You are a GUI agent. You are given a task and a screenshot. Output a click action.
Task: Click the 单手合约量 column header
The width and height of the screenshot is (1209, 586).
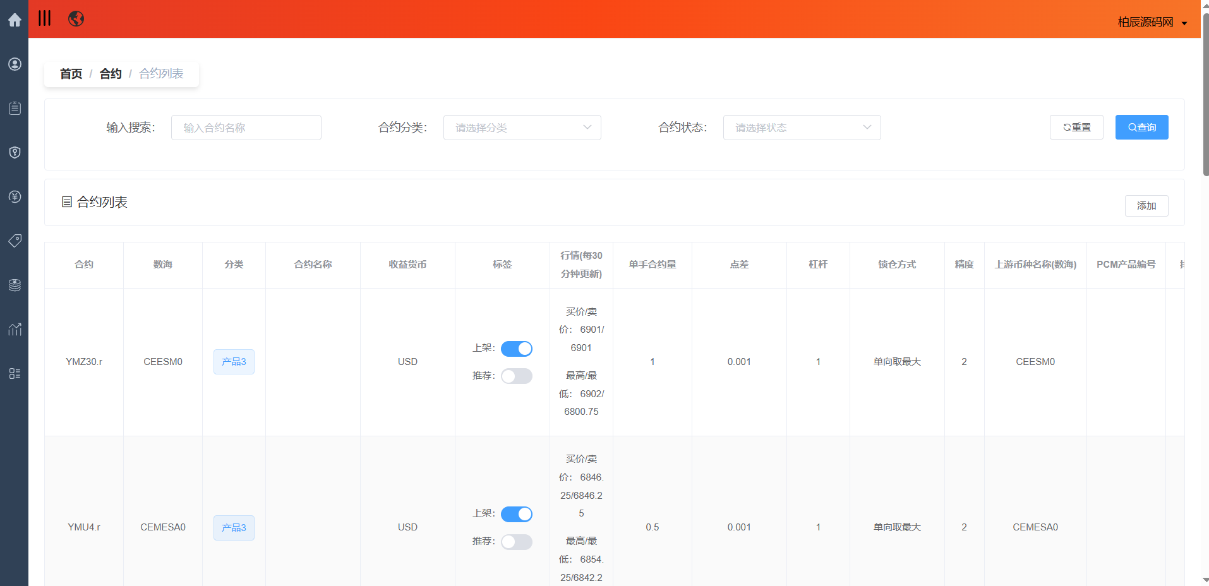pyautogui.click(x=653, y=265)
